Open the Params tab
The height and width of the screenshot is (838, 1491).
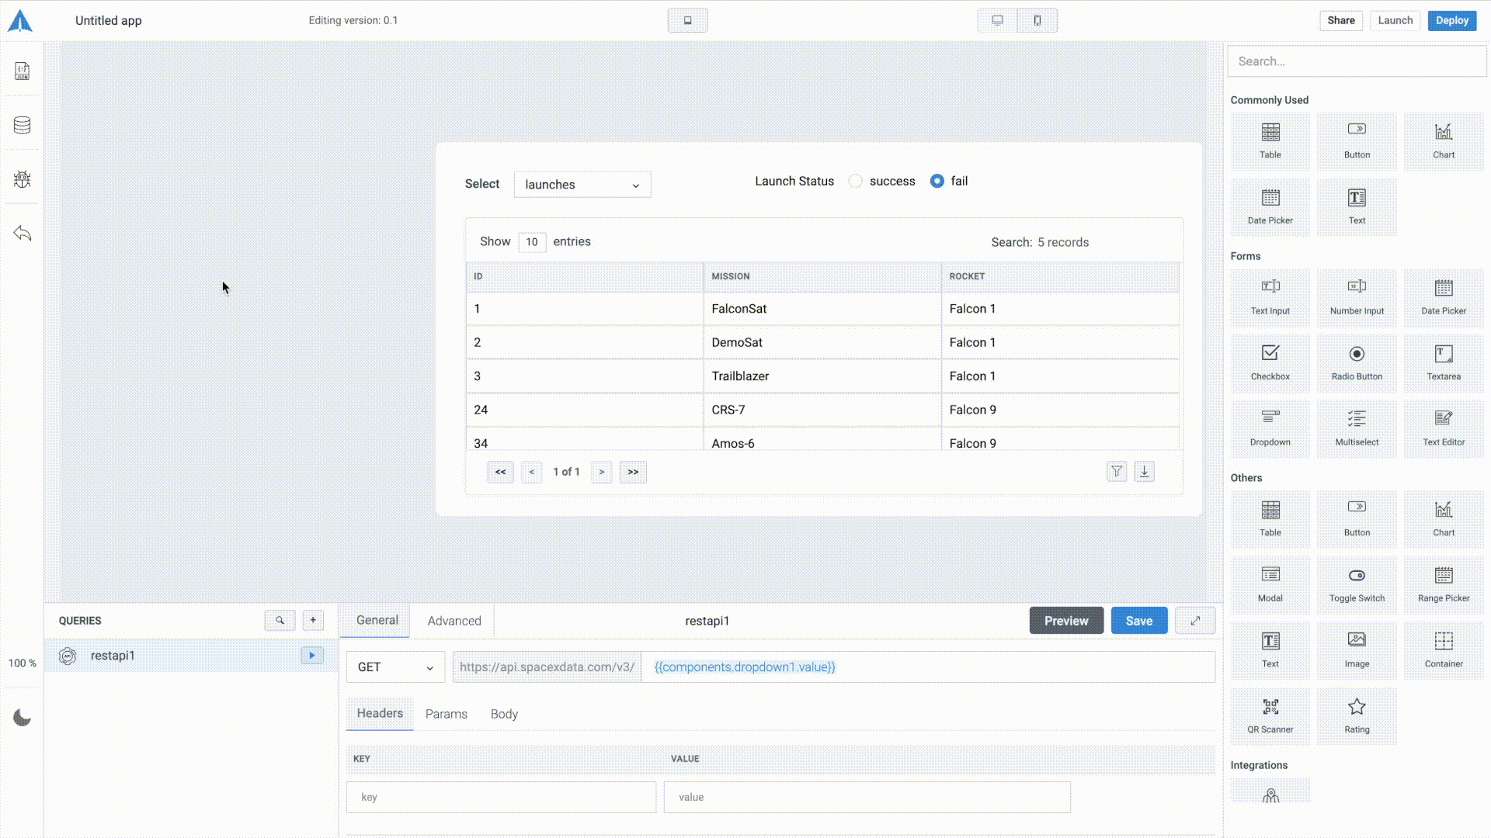point(447,714)
